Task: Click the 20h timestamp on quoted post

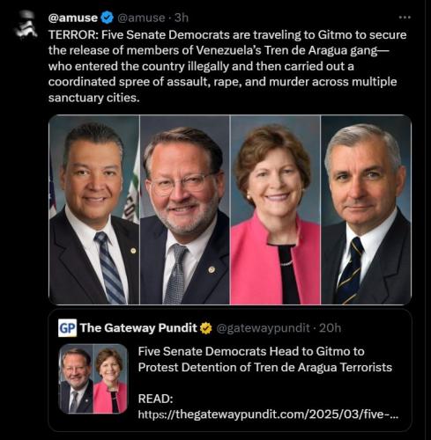Action: pyautogui.click(x=330, y=327)
